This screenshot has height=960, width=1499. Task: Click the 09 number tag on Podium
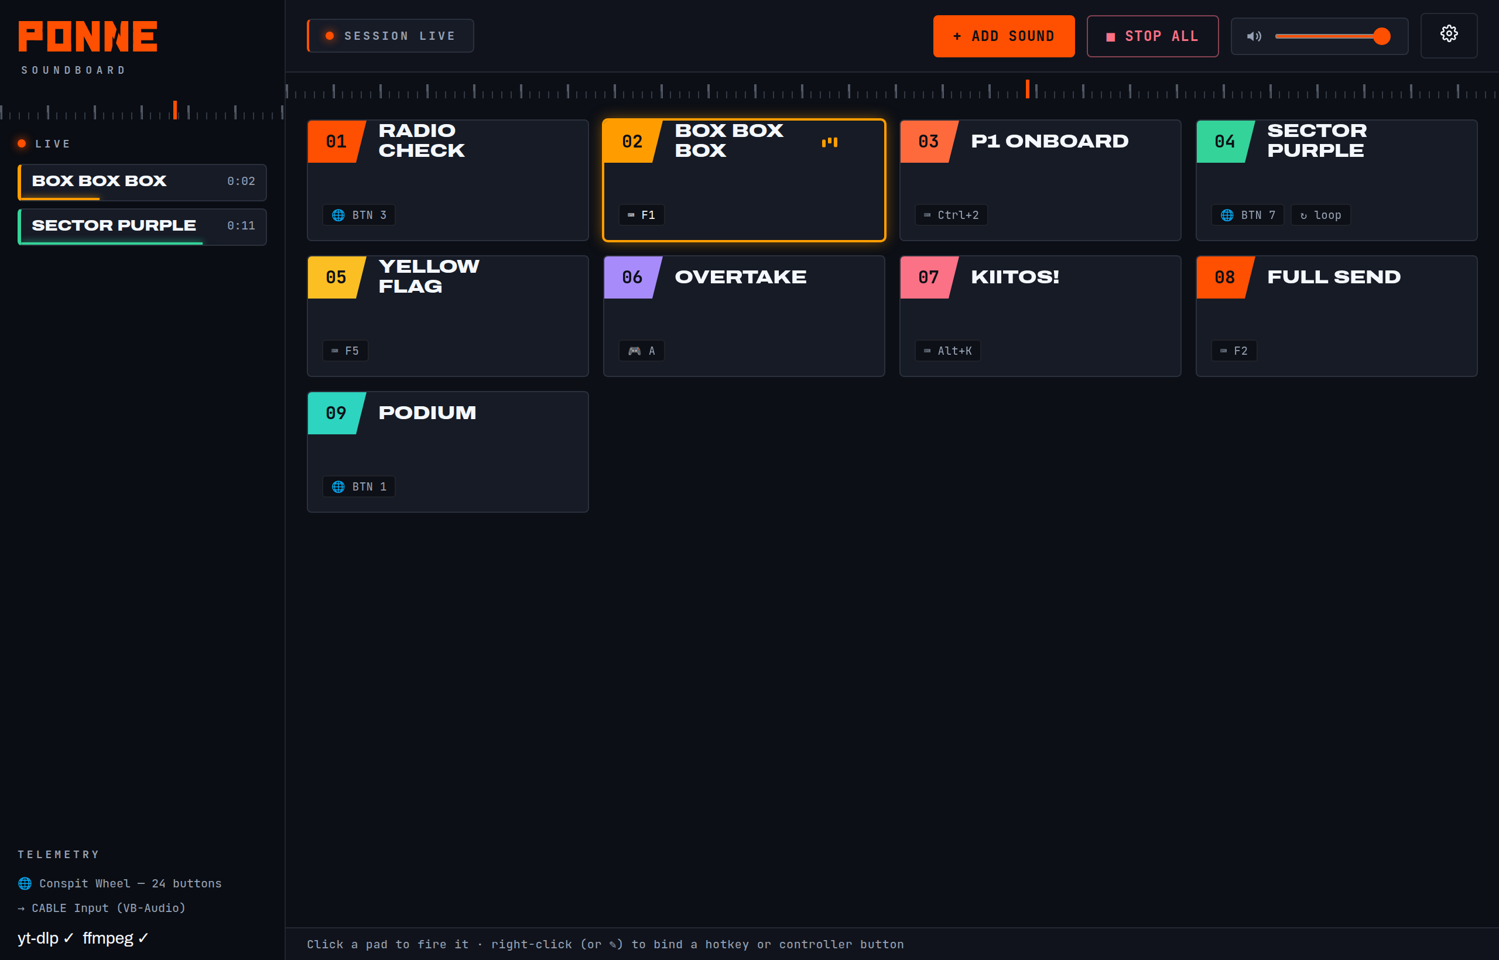pyautogui.click(x=336, y=413)
